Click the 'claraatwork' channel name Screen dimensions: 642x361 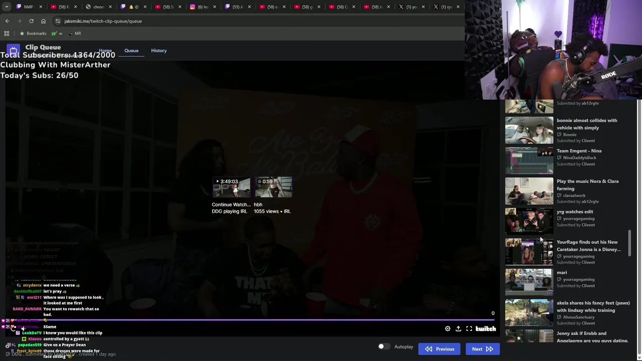pos(574,196)
